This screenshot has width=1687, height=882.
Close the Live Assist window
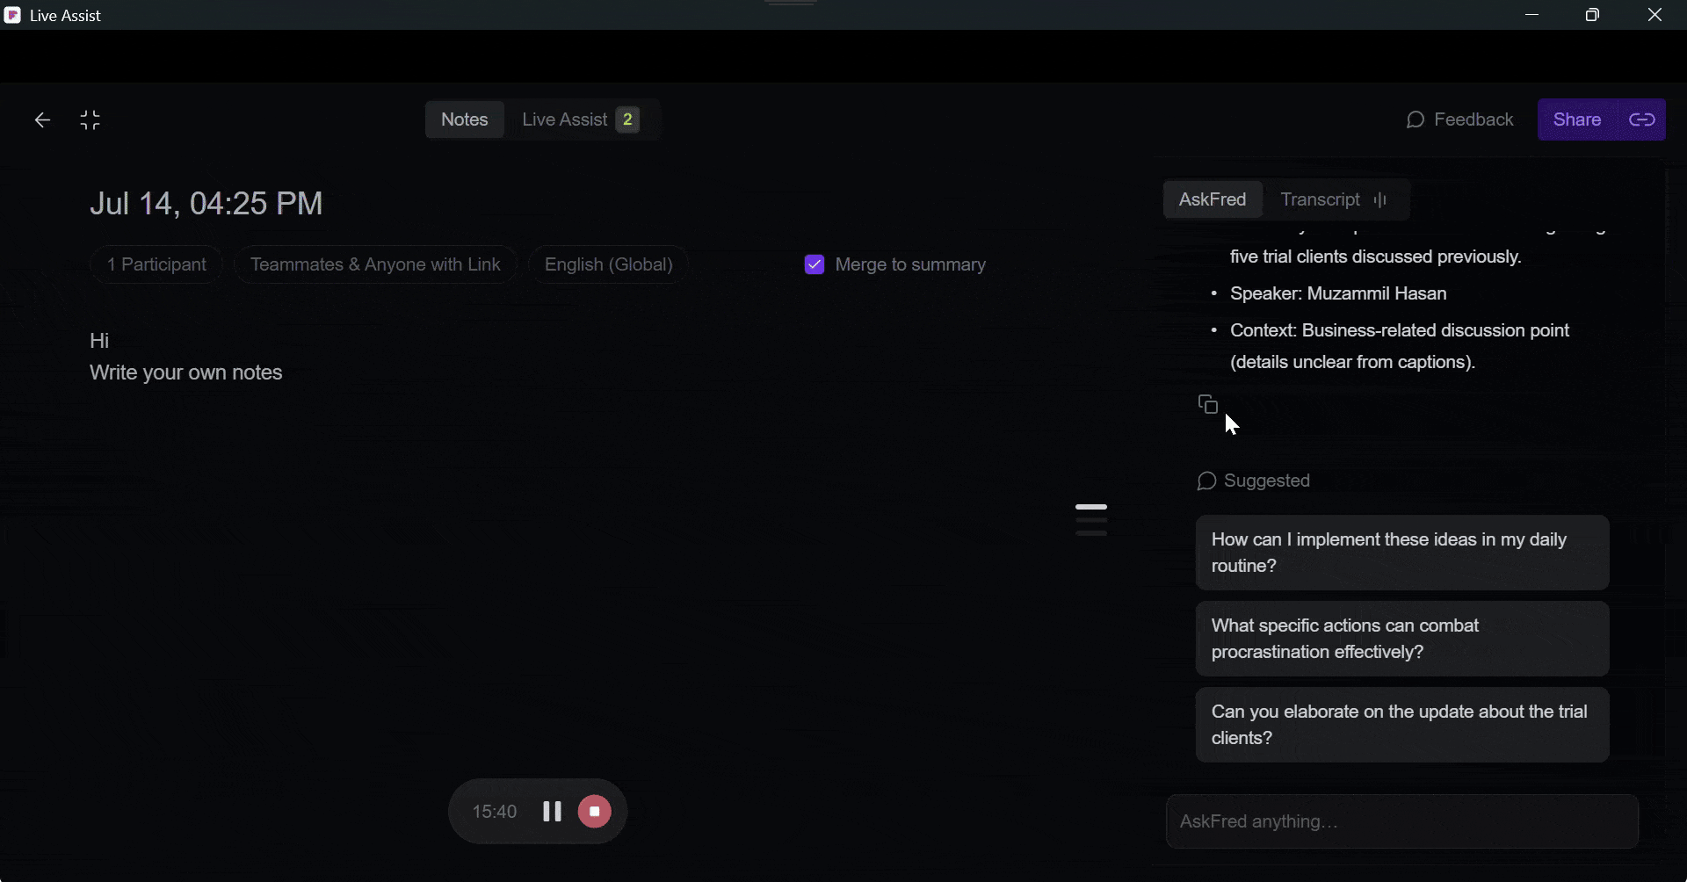click(1654, 15)
